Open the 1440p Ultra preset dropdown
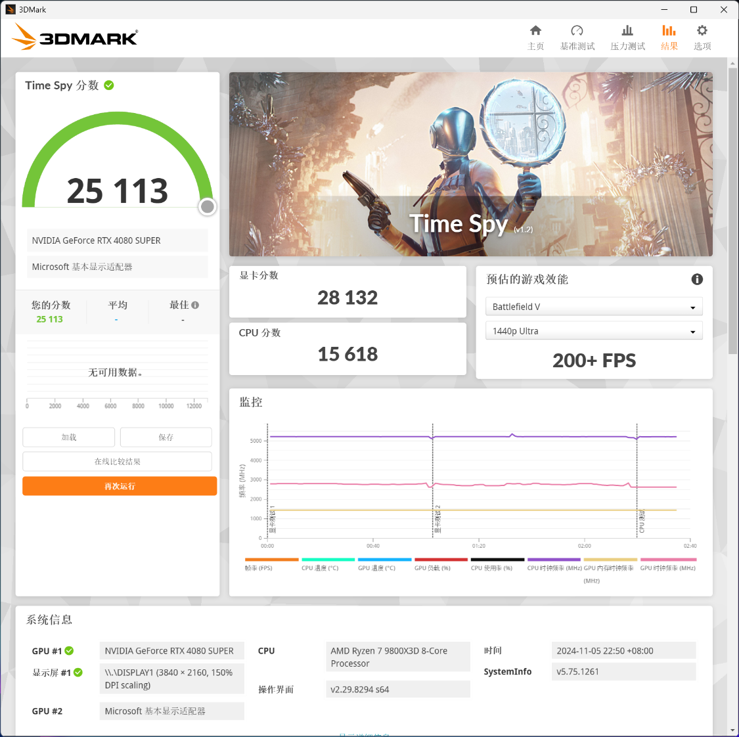Image resolution: width=739 pixels, height=737 pixels. tap(594, 331)
